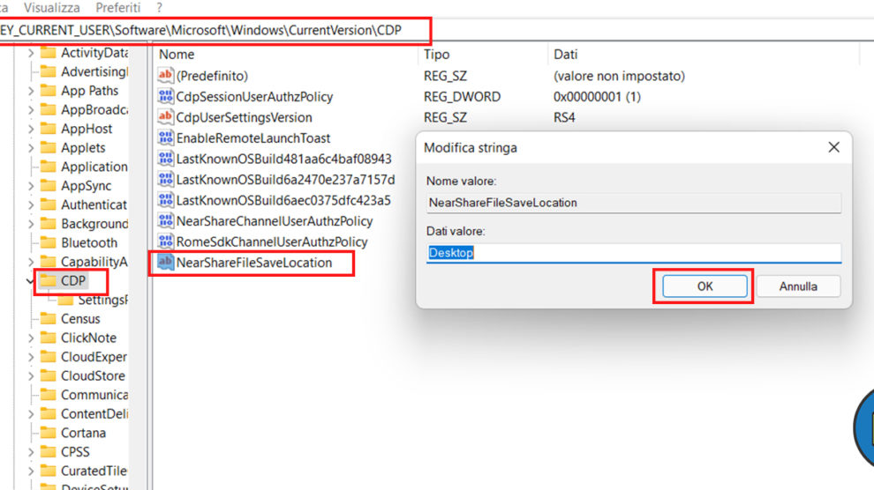Select the CloudExperience tree item
Image resolution: width=874 pixels, height=490 pixels.
[x=94, y=357]
